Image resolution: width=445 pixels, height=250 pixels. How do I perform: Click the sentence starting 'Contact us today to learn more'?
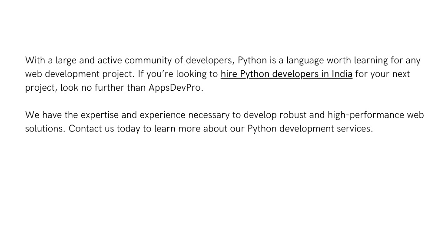point(221,128)
